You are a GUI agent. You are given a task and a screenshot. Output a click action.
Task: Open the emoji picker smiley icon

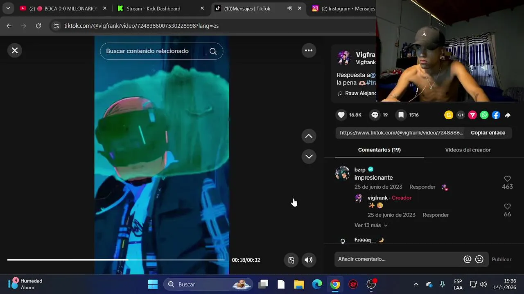479,259
